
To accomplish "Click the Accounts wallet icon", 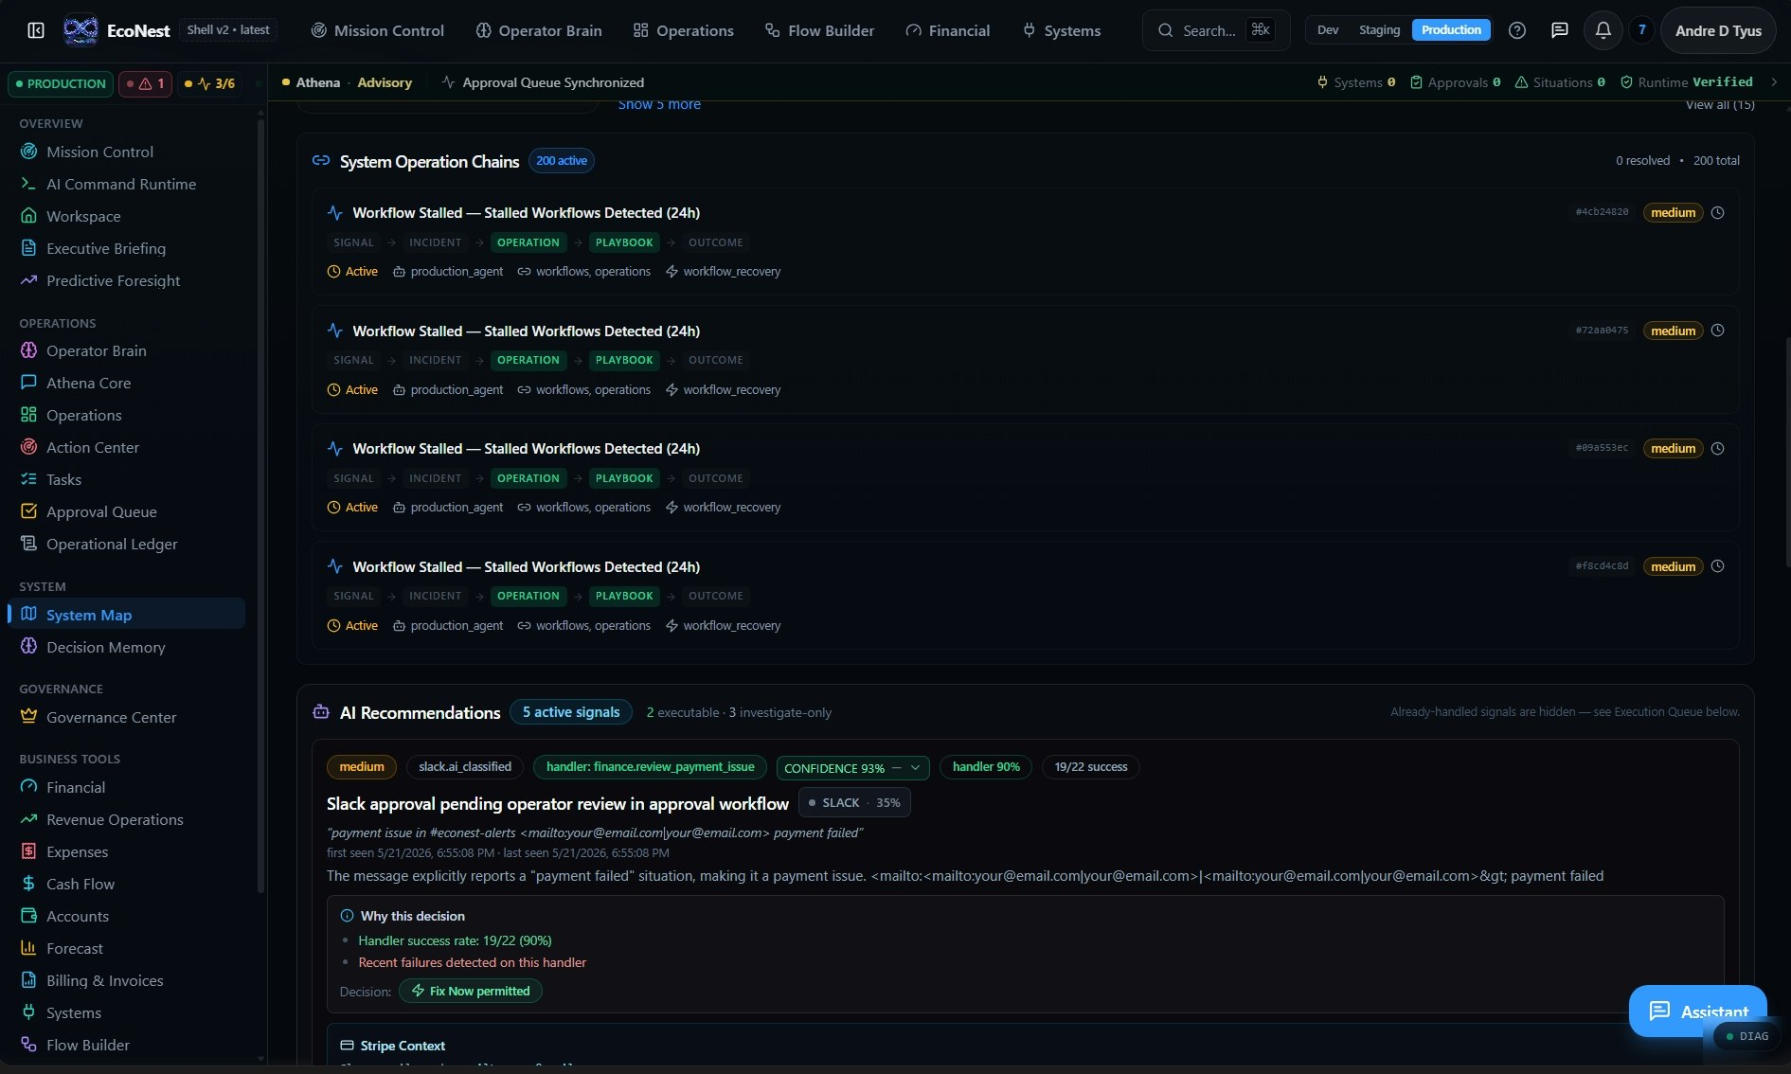I will pos(28,916).
